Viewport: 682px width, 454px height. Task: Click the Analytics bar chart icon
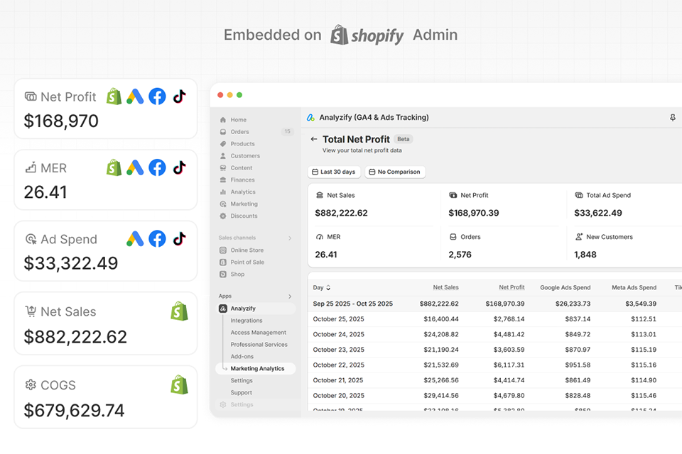pos(222,192)
